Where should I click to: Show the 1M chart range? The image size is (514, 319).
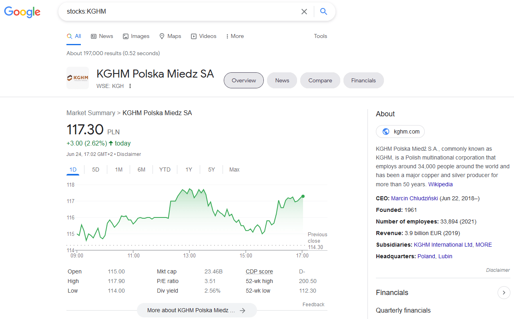tap(119, 169)
